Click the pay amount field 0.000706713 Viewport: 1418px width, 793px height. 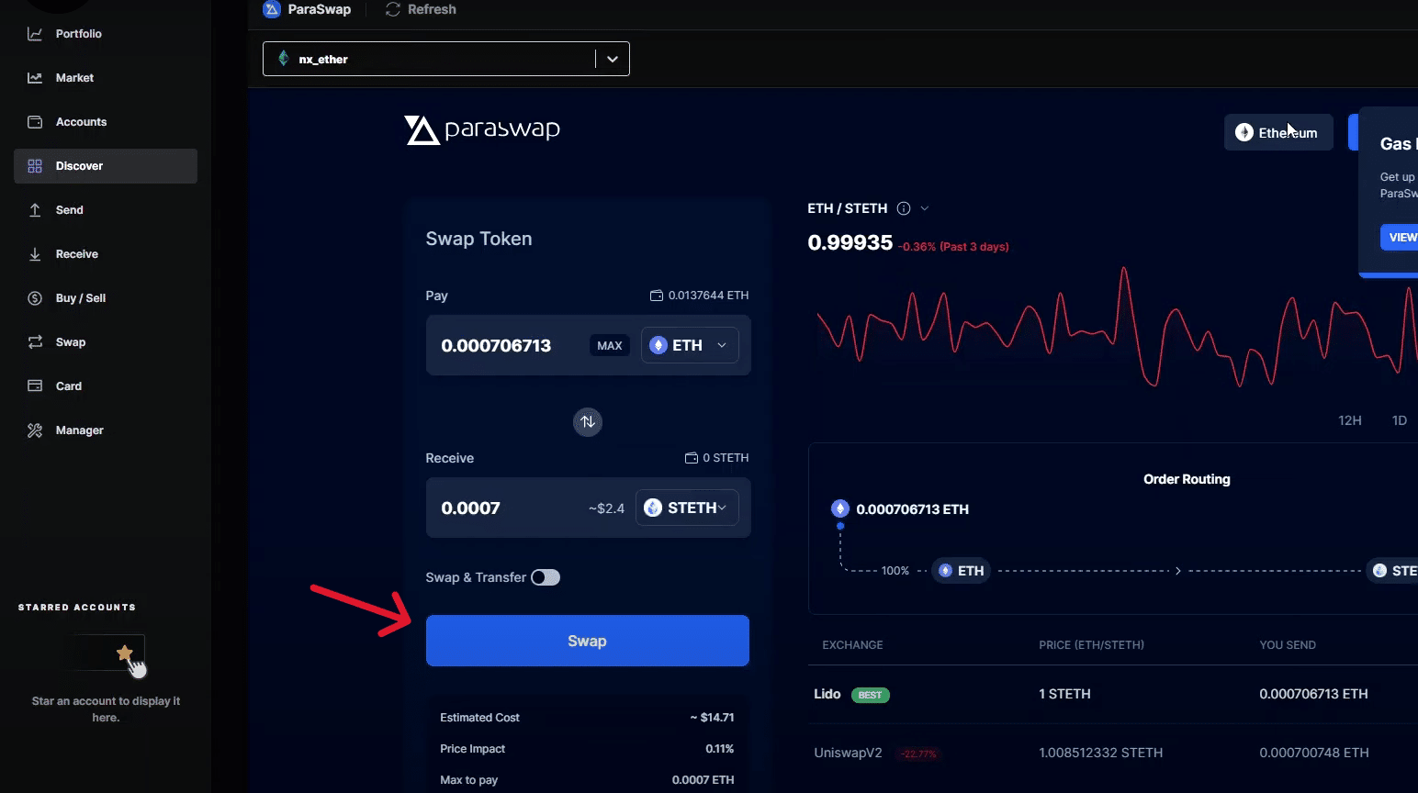click(497, 346)
